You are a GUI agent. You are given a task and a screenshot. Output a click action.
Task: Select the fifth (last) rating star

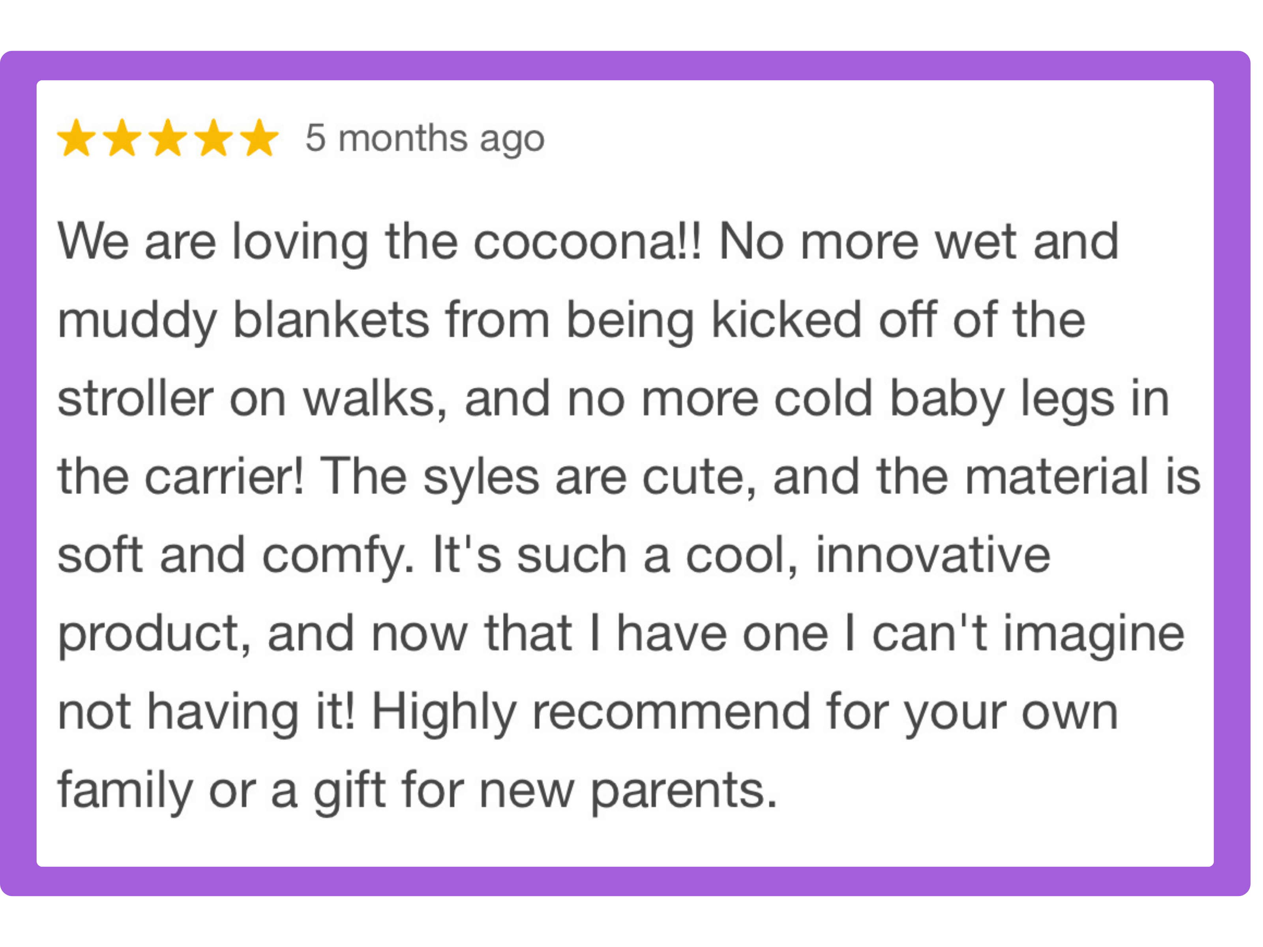click(260, 138)
